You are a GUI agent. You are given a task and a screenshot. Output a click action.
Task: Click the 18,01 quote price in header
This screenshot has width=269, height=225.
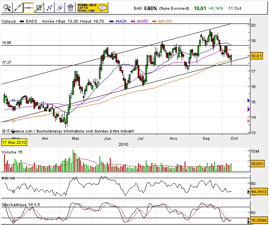[x=200, y=8]
